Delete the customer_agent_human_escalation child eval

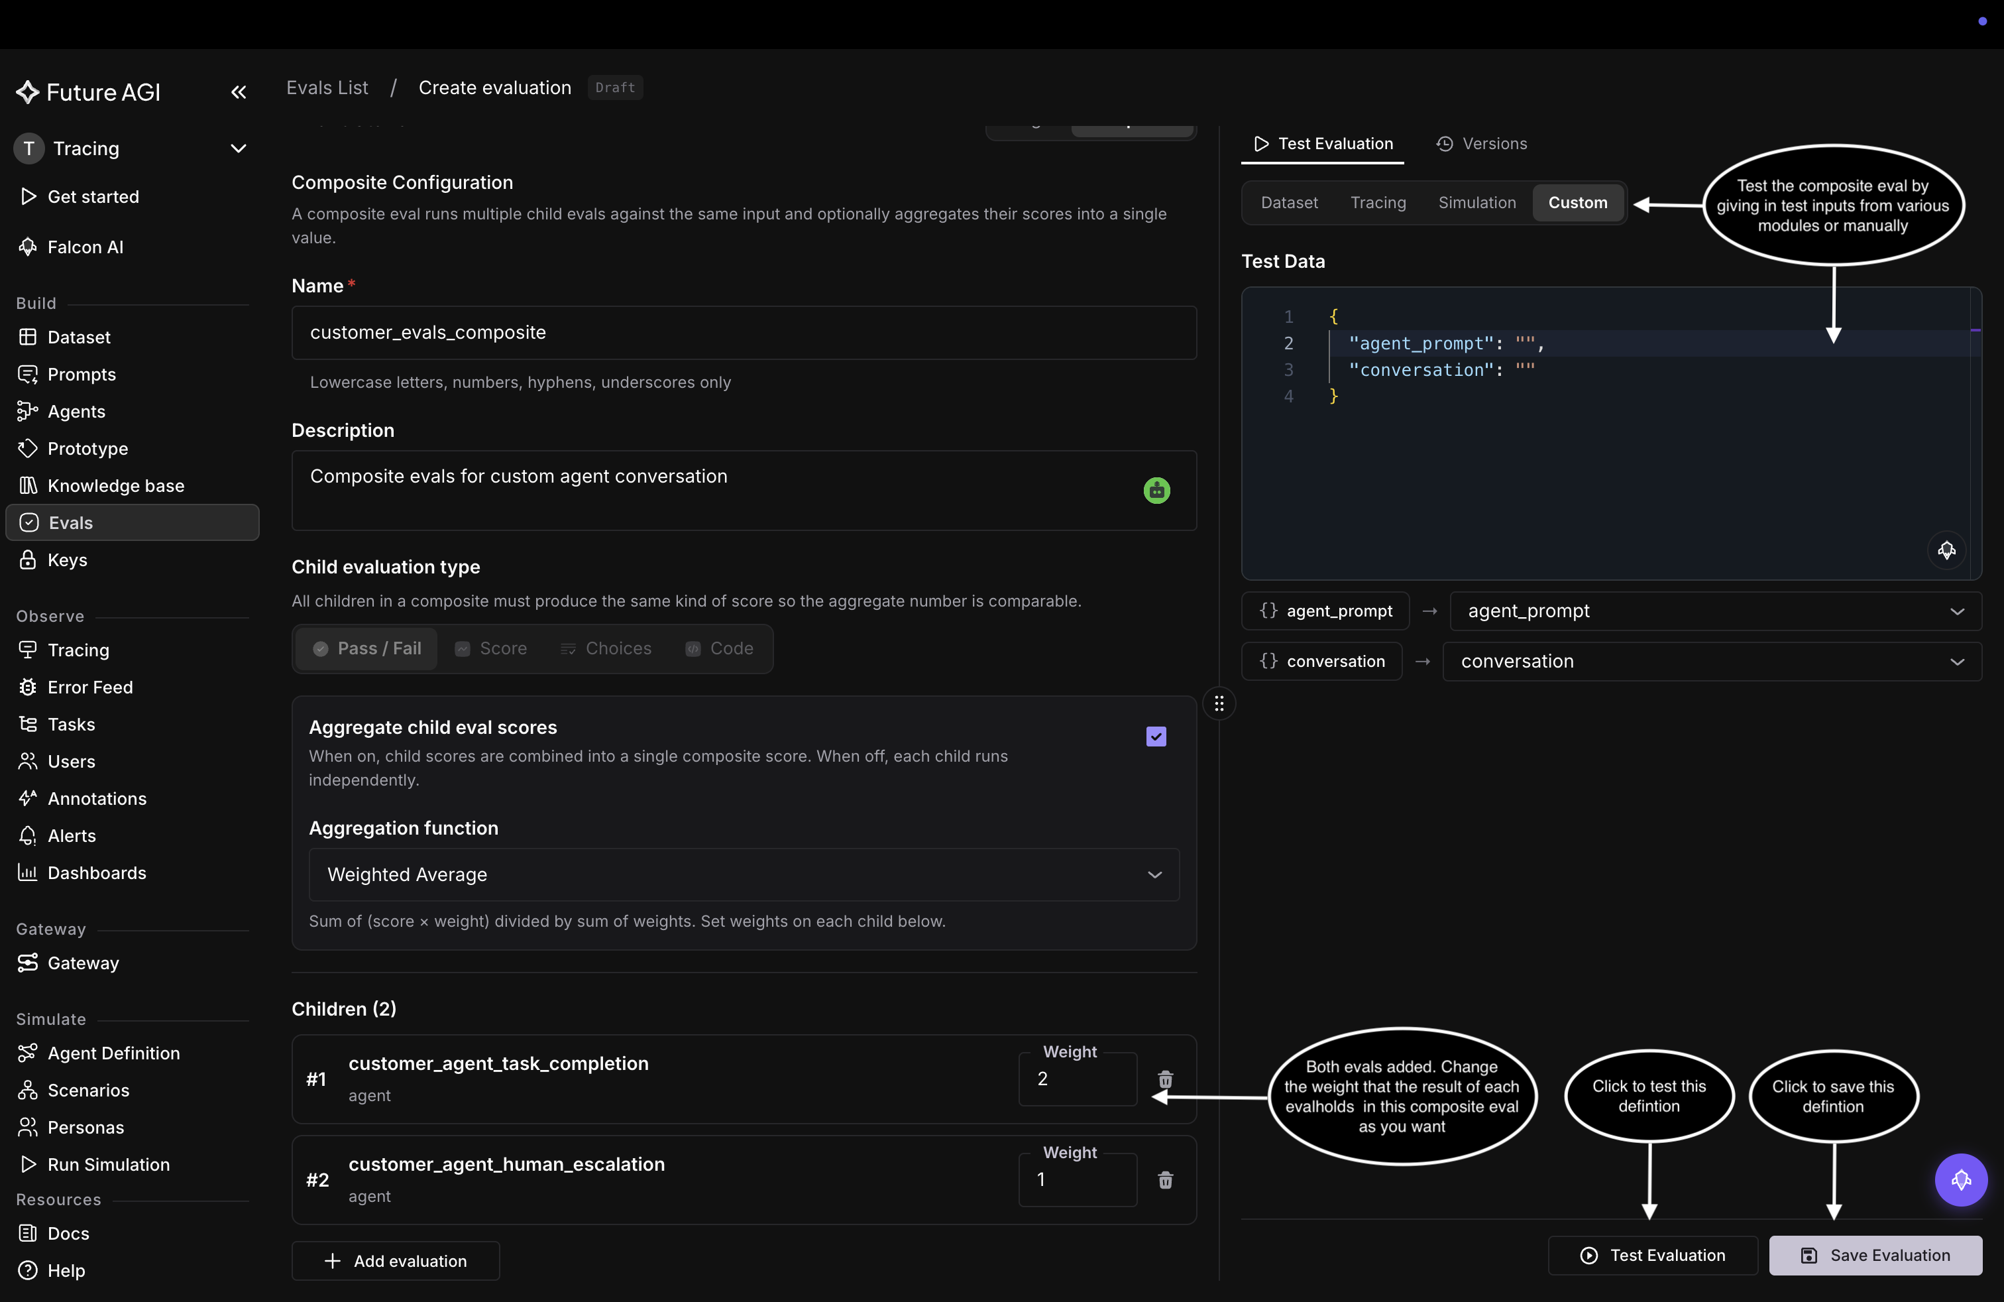[x=1164, y=1179]
